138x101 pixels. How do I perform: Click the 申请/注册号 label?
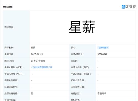77,54
